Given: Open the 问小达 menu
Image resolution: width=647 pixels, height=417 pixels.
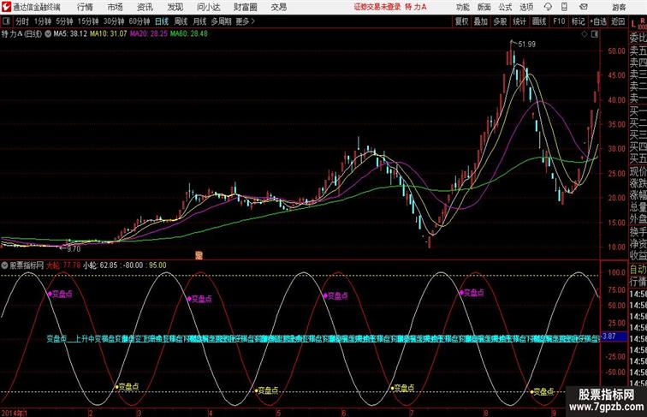Looking at the screenshot, I should (x=208, y=7).
